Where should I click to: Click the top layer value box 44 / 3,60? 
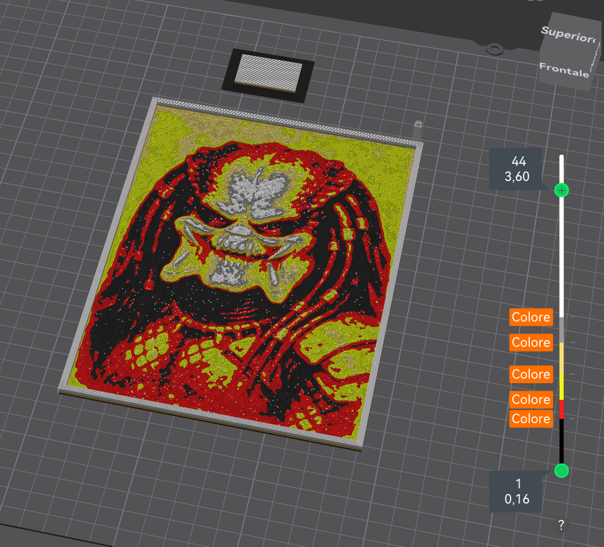tap(516, 169)
